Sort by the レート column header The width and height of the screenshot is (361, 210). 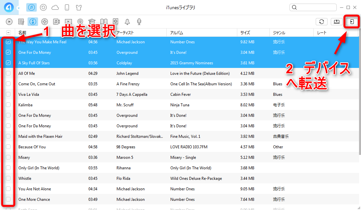click(x=322, y=33)
